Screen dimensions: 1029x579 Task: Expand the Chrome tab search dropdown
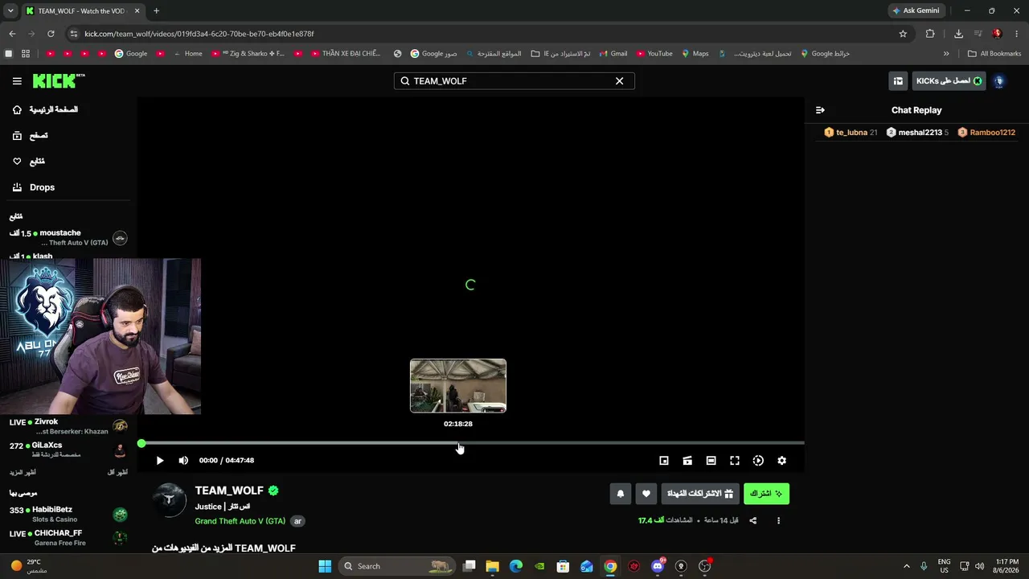point(10,11)
